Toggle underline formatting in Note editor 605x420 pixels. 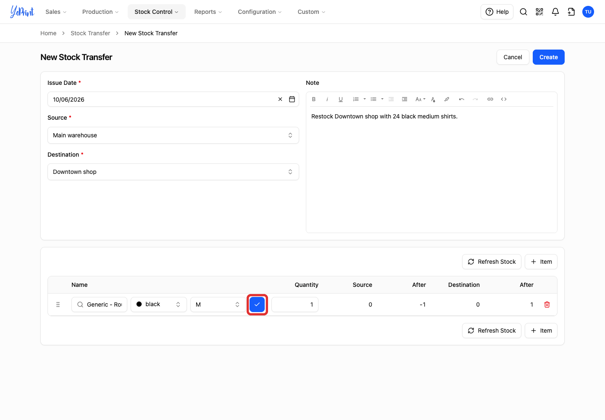coord(341,99)
